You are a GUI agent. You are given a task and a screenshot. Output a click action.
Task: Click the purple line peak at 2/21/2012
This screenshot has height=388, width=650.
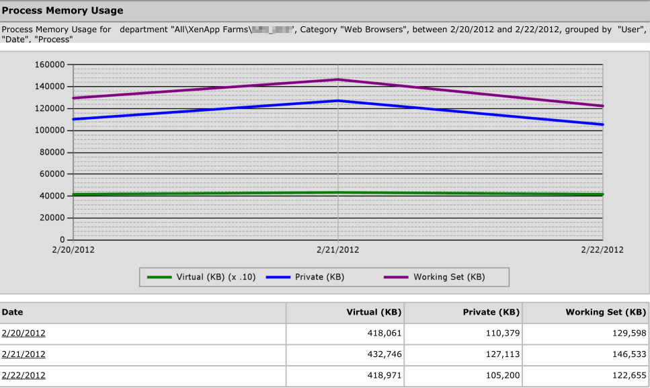[x=338, y=79]
